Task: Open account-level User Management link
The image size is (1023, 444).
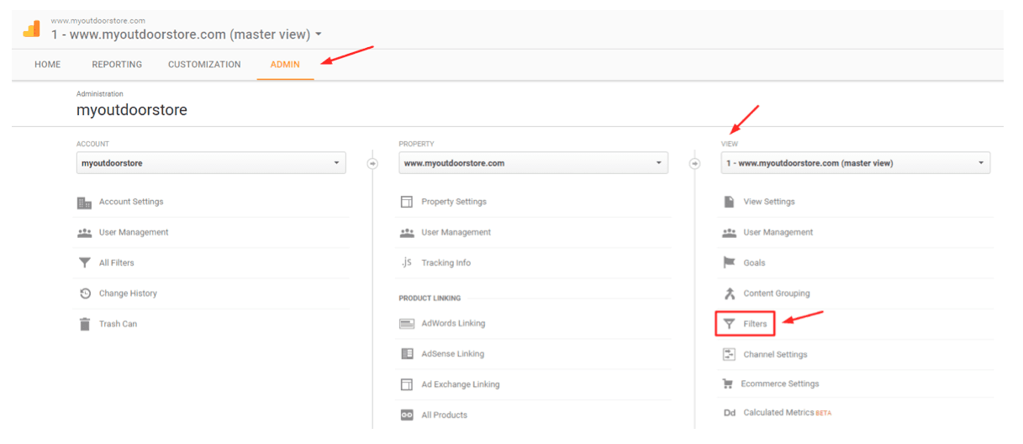Action: [134, 232]
